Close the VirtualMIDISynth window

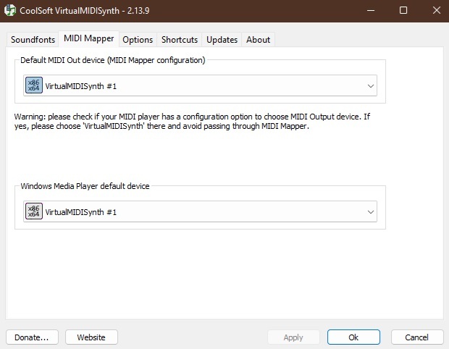(437, 10)
